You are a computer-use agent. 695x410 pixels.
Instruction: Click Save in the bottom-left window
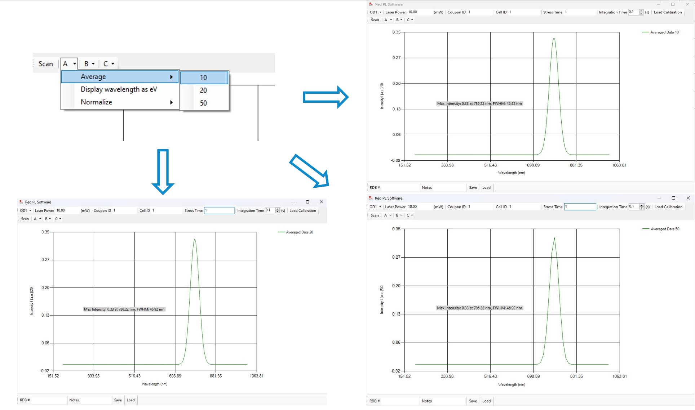(x=118, y=400)
